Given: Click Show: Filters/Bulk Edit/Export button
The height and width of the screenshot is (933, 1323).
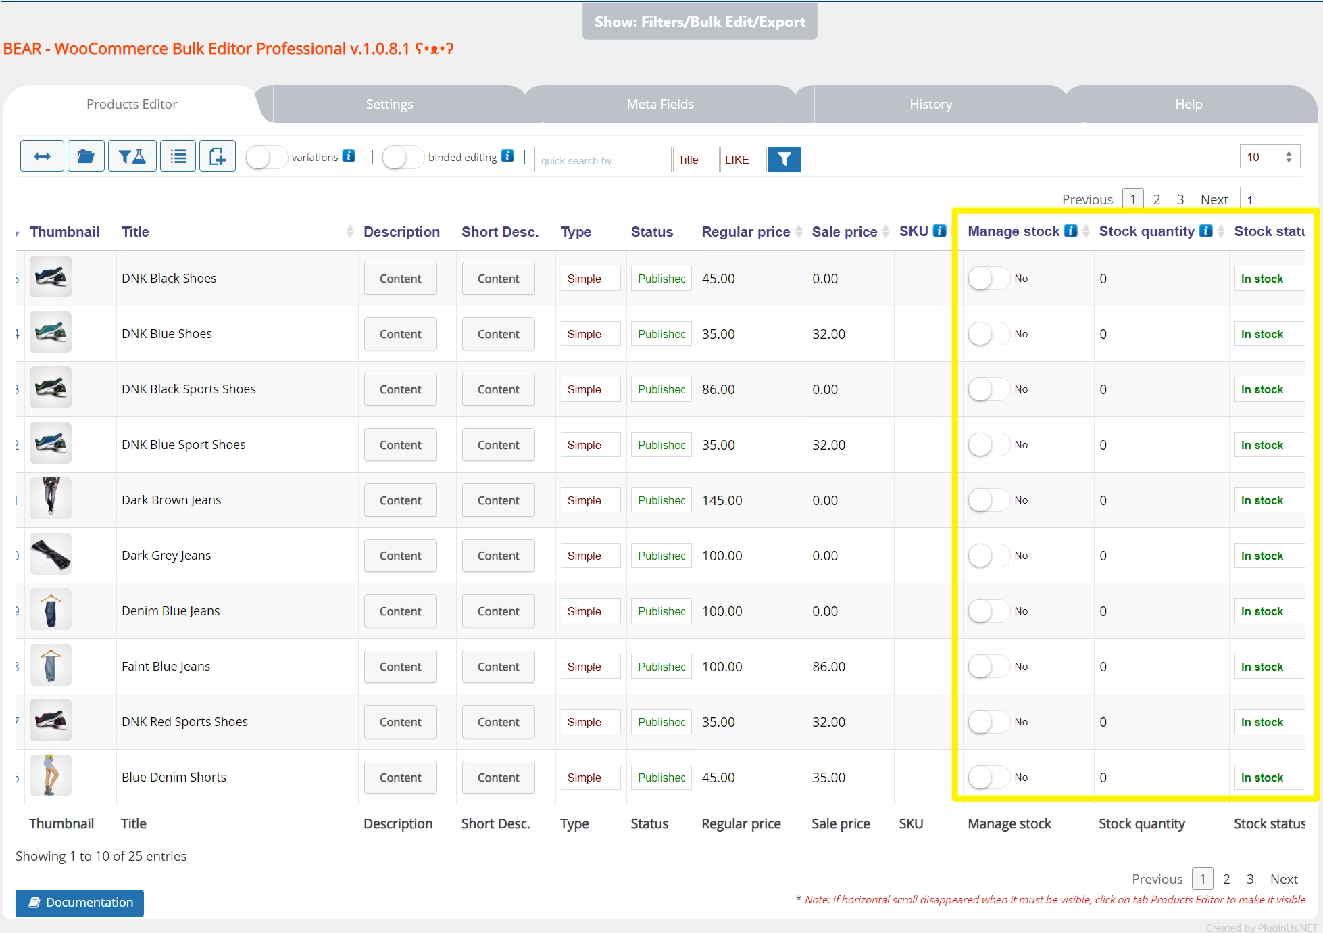Looking at the screenshot, I should pyautogui.click(x=700, y=22).
